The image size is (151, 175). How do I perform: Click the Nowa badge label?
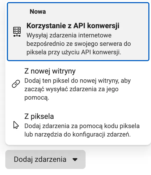point(38,12)
